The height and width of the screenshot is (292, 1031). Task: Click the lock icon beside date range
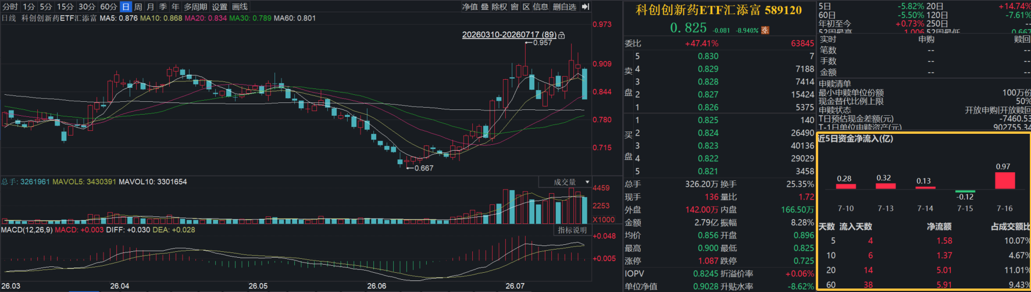point(561,35)
